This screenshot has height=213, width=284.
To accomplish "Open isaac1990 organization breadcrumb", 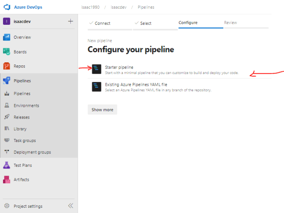I will [90, 7].
